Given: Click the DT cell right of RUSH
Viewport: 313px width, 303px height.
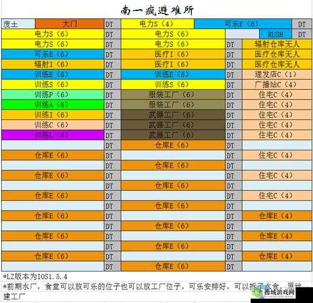Looking at the screenshot, I should [302, 34].
